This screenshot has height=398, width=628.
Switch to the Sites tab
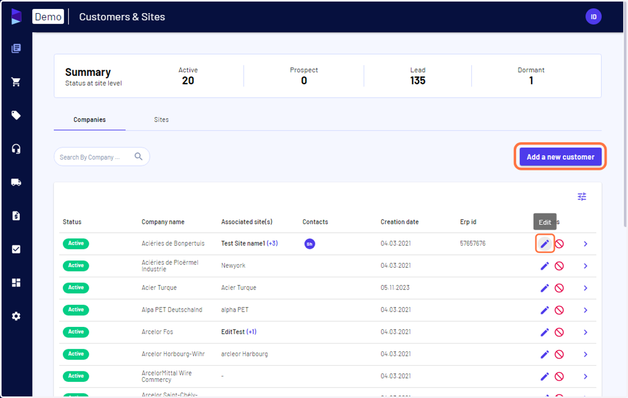coord(161,120)
